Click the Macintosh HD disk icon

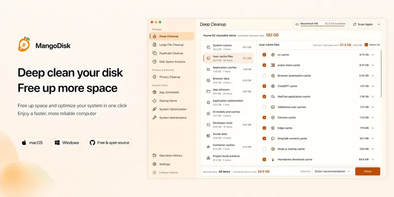pyautogui.click(x=297, y=24)
